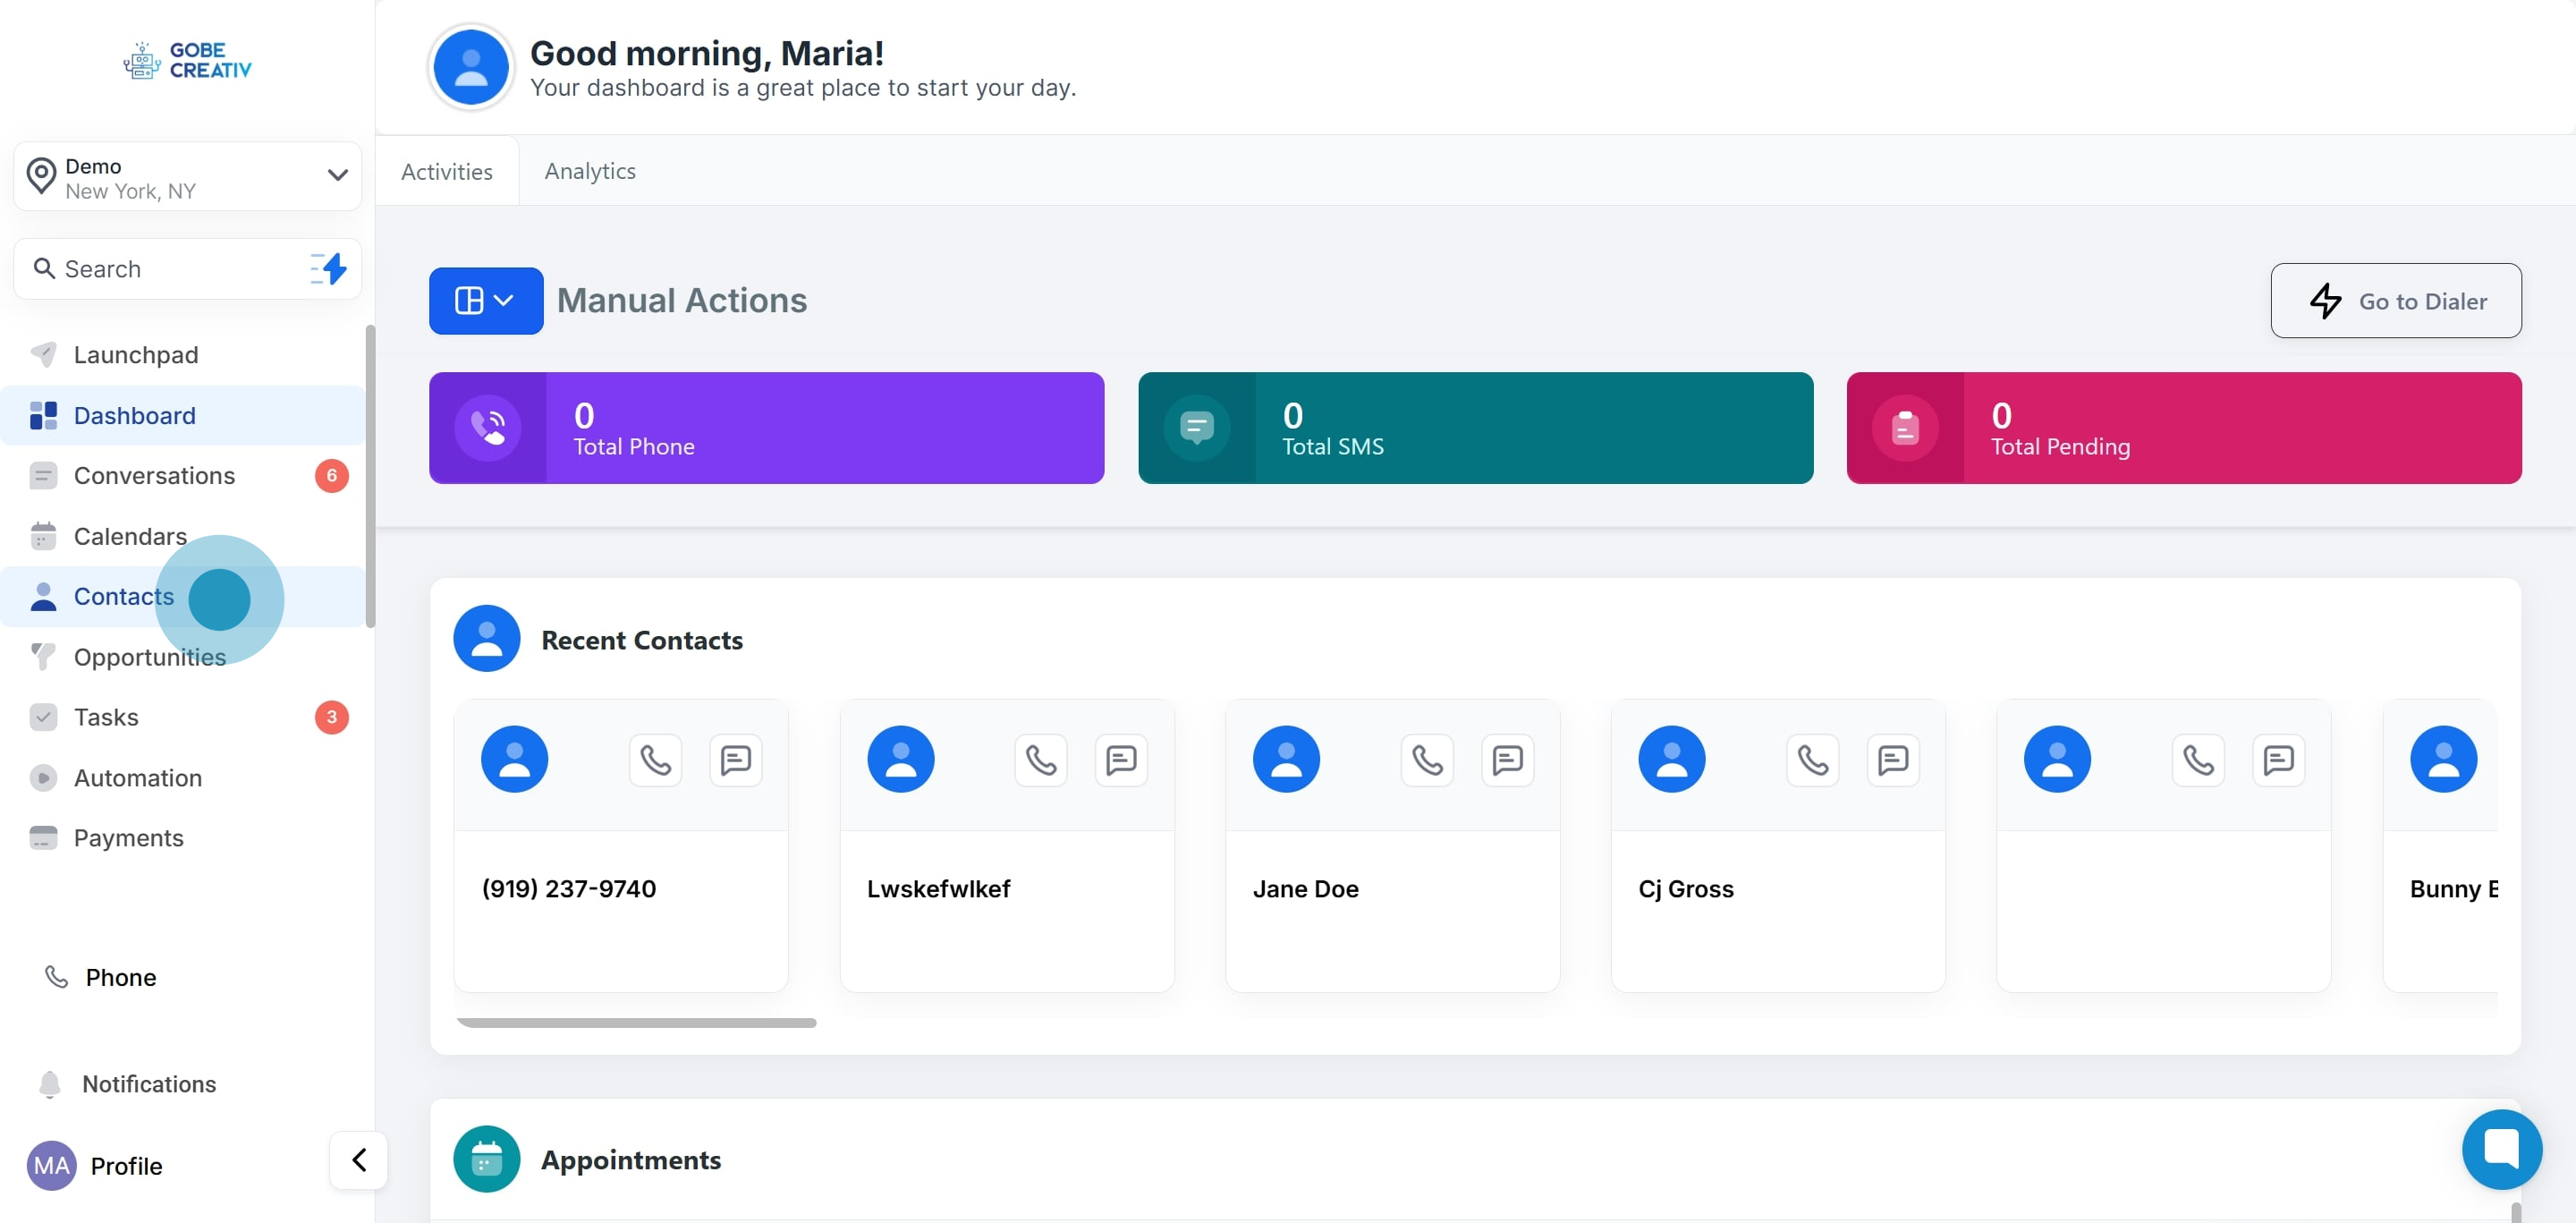
Task: Click the Recent Contacts horizontal scrollbar
Action: point(636,1022)
